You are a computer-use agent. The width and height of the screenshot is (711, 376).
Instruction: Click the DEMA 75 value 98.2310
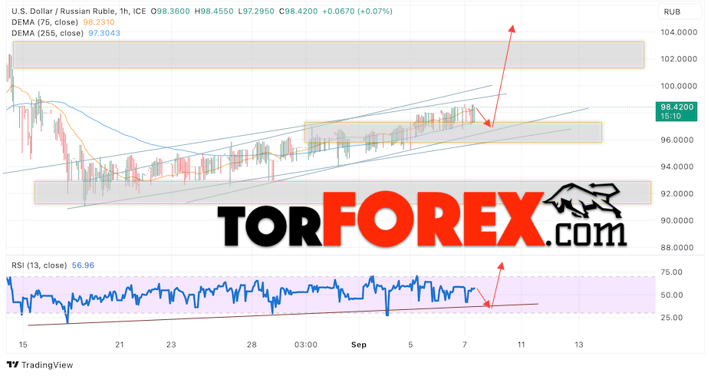pos(99,22)
